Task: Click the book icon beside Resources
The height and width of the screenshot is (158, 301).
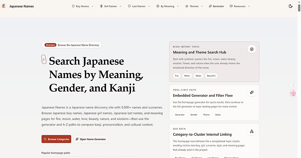Action: (231, 6)
